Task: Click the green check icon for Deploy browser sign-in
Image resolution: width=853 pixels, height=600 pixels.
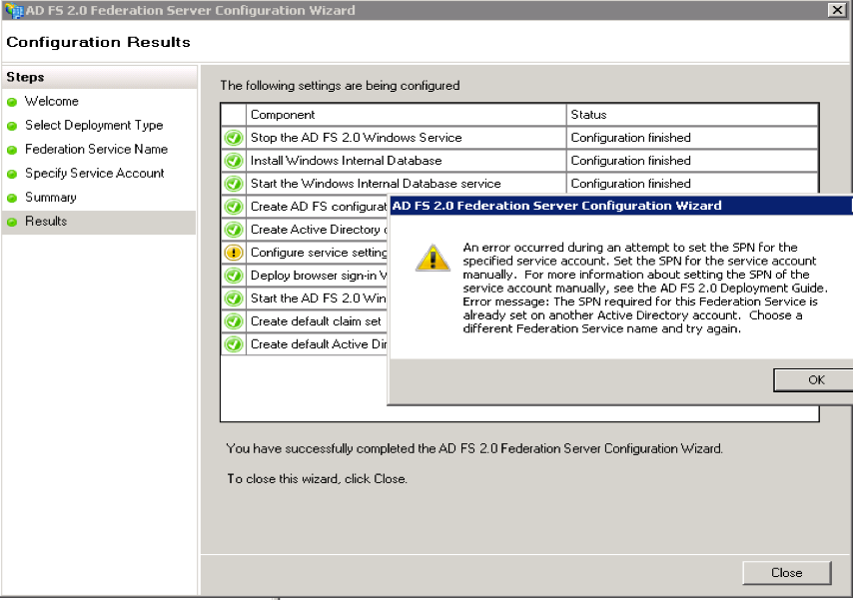Action: (x=234, y=276)
